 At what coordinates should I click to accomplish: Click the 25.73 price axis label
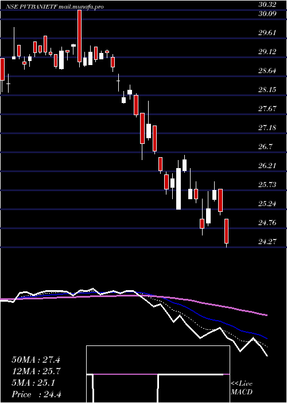point(267,185)
